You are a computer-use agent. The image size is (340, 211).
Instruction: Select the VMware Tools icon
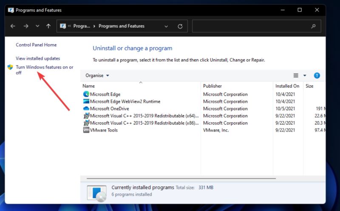86,130
